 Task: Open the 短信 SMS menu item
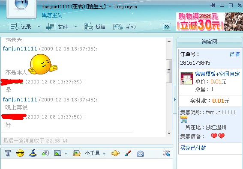click(x=95, y=27)
